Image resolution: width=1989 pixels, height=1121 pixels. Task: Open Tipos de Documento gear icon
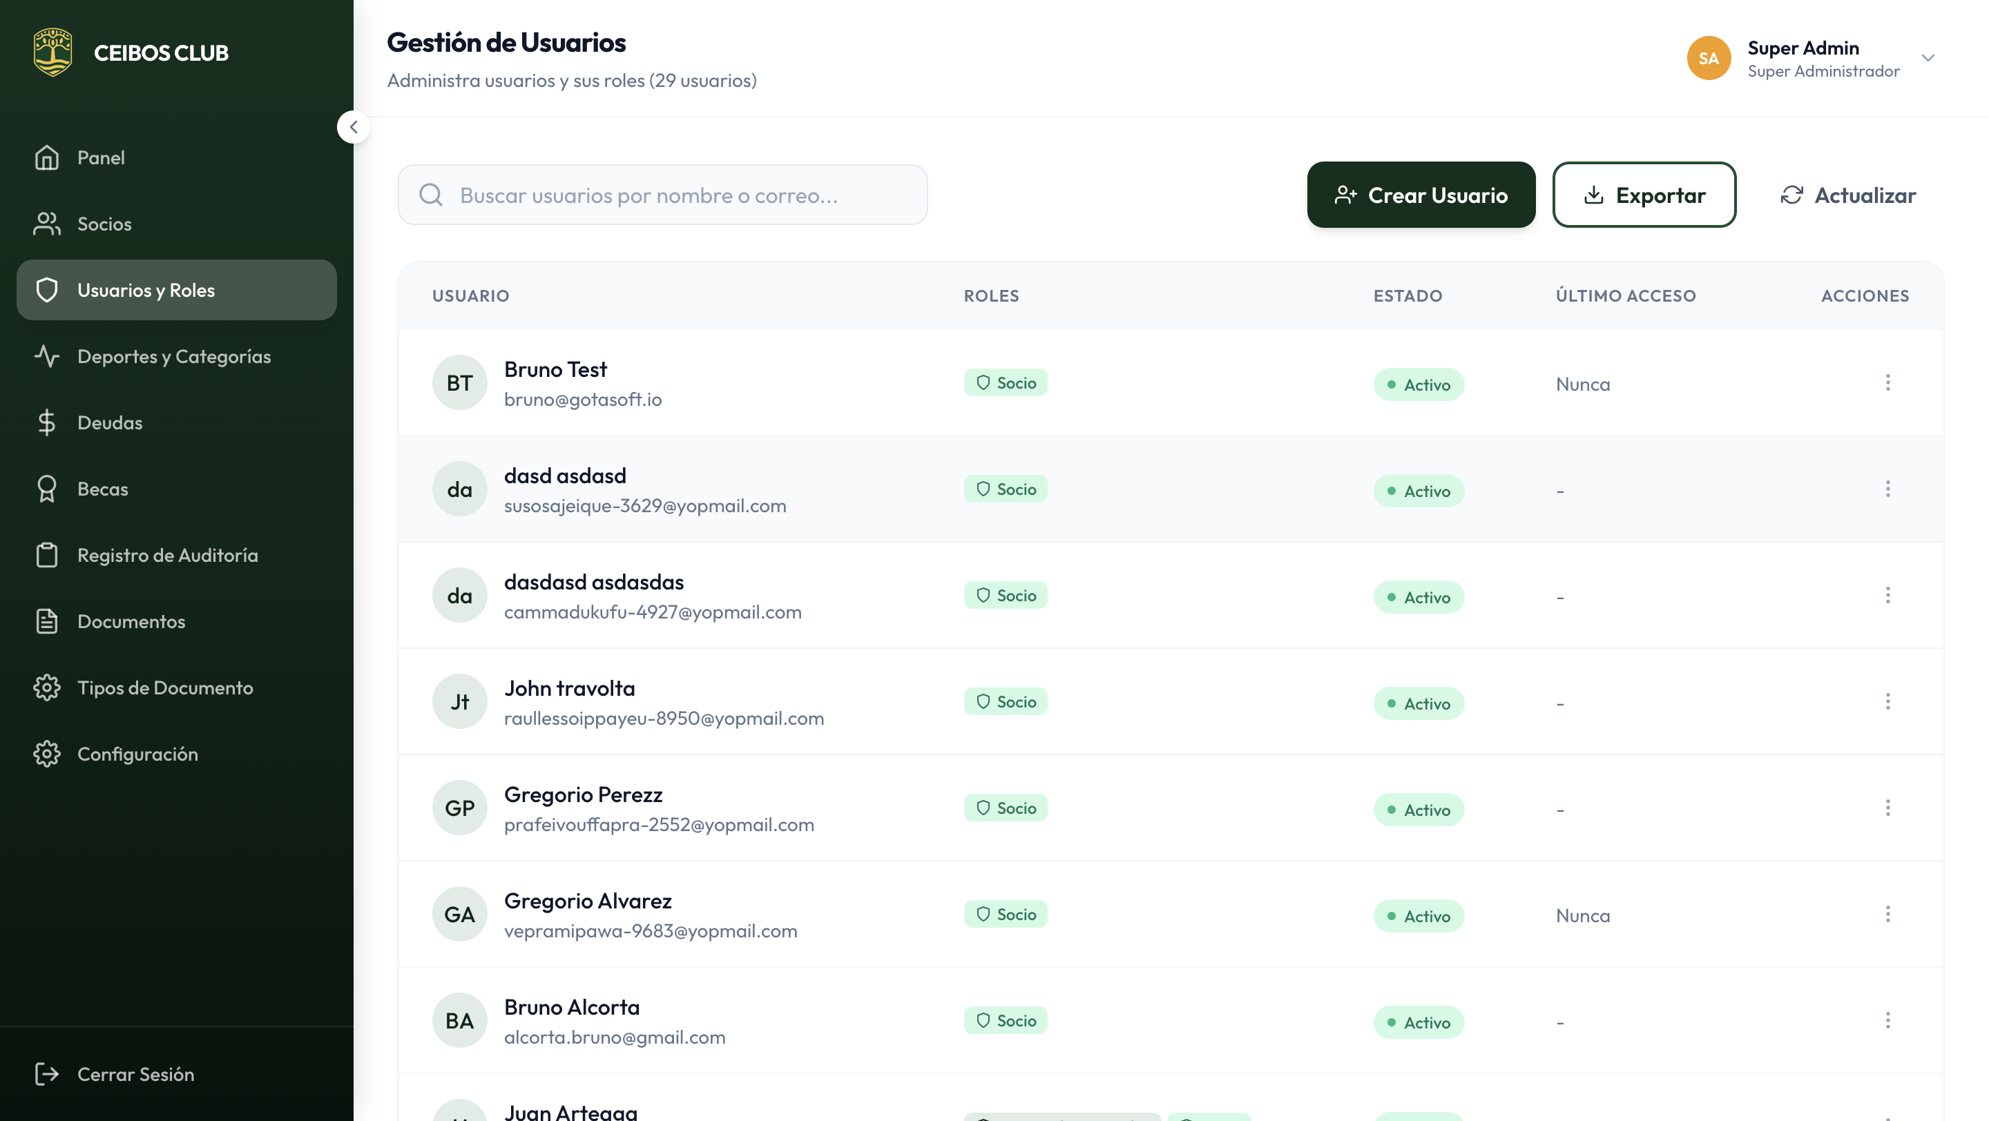(46, 688)
